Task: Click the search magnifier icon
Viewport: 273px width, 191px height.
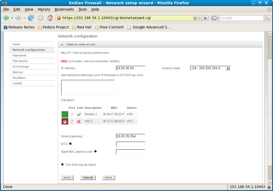Action: [x=267, y=18]
